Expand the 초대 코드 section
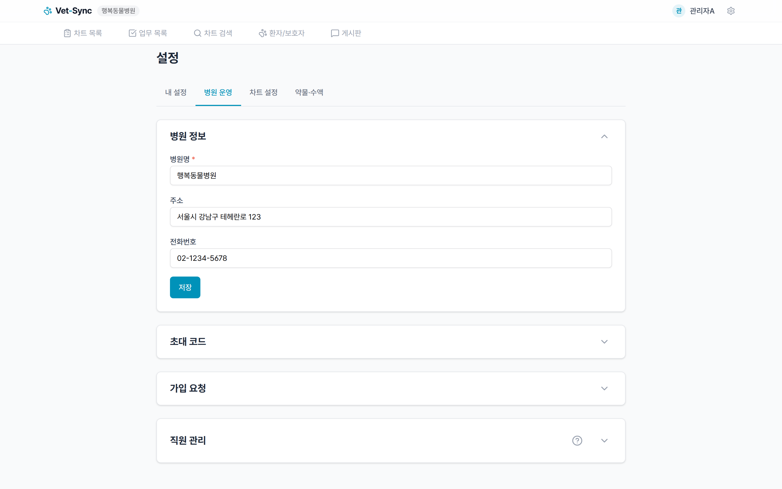This screenshot has width=782, height=489. click(x=605, y=341)
